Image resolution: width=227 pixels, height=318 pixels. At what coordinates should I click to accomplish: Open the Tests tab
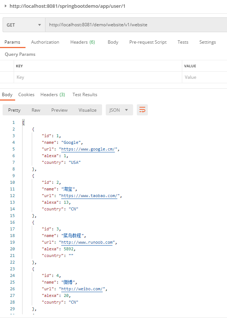pyautogui.click(x=183, y=42)
